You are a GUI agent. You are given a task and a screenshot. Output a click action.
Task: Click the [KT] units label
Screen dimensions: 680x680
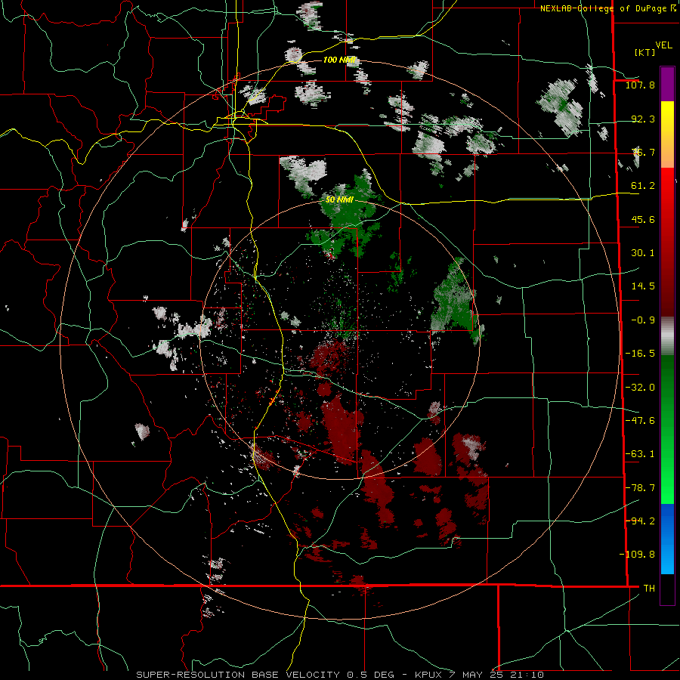(645, 52)
